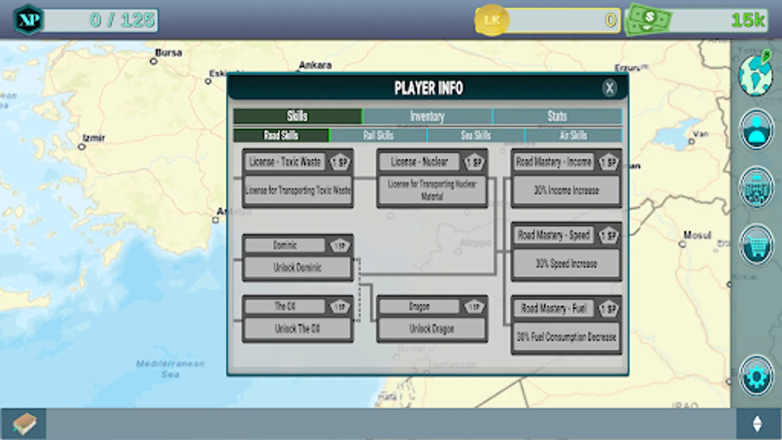Click the SP badge next to Dominic
This screenshot has height=440, width=782.
click(x=340, y=245)
